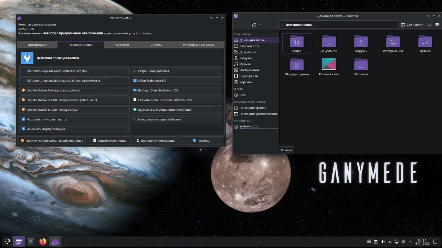Open the clipboard tray icon
This screenshot has height=248, width=442.
376,242
